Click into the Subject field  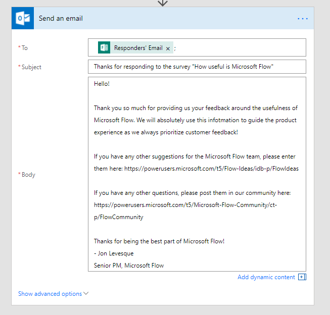[197, 67]
